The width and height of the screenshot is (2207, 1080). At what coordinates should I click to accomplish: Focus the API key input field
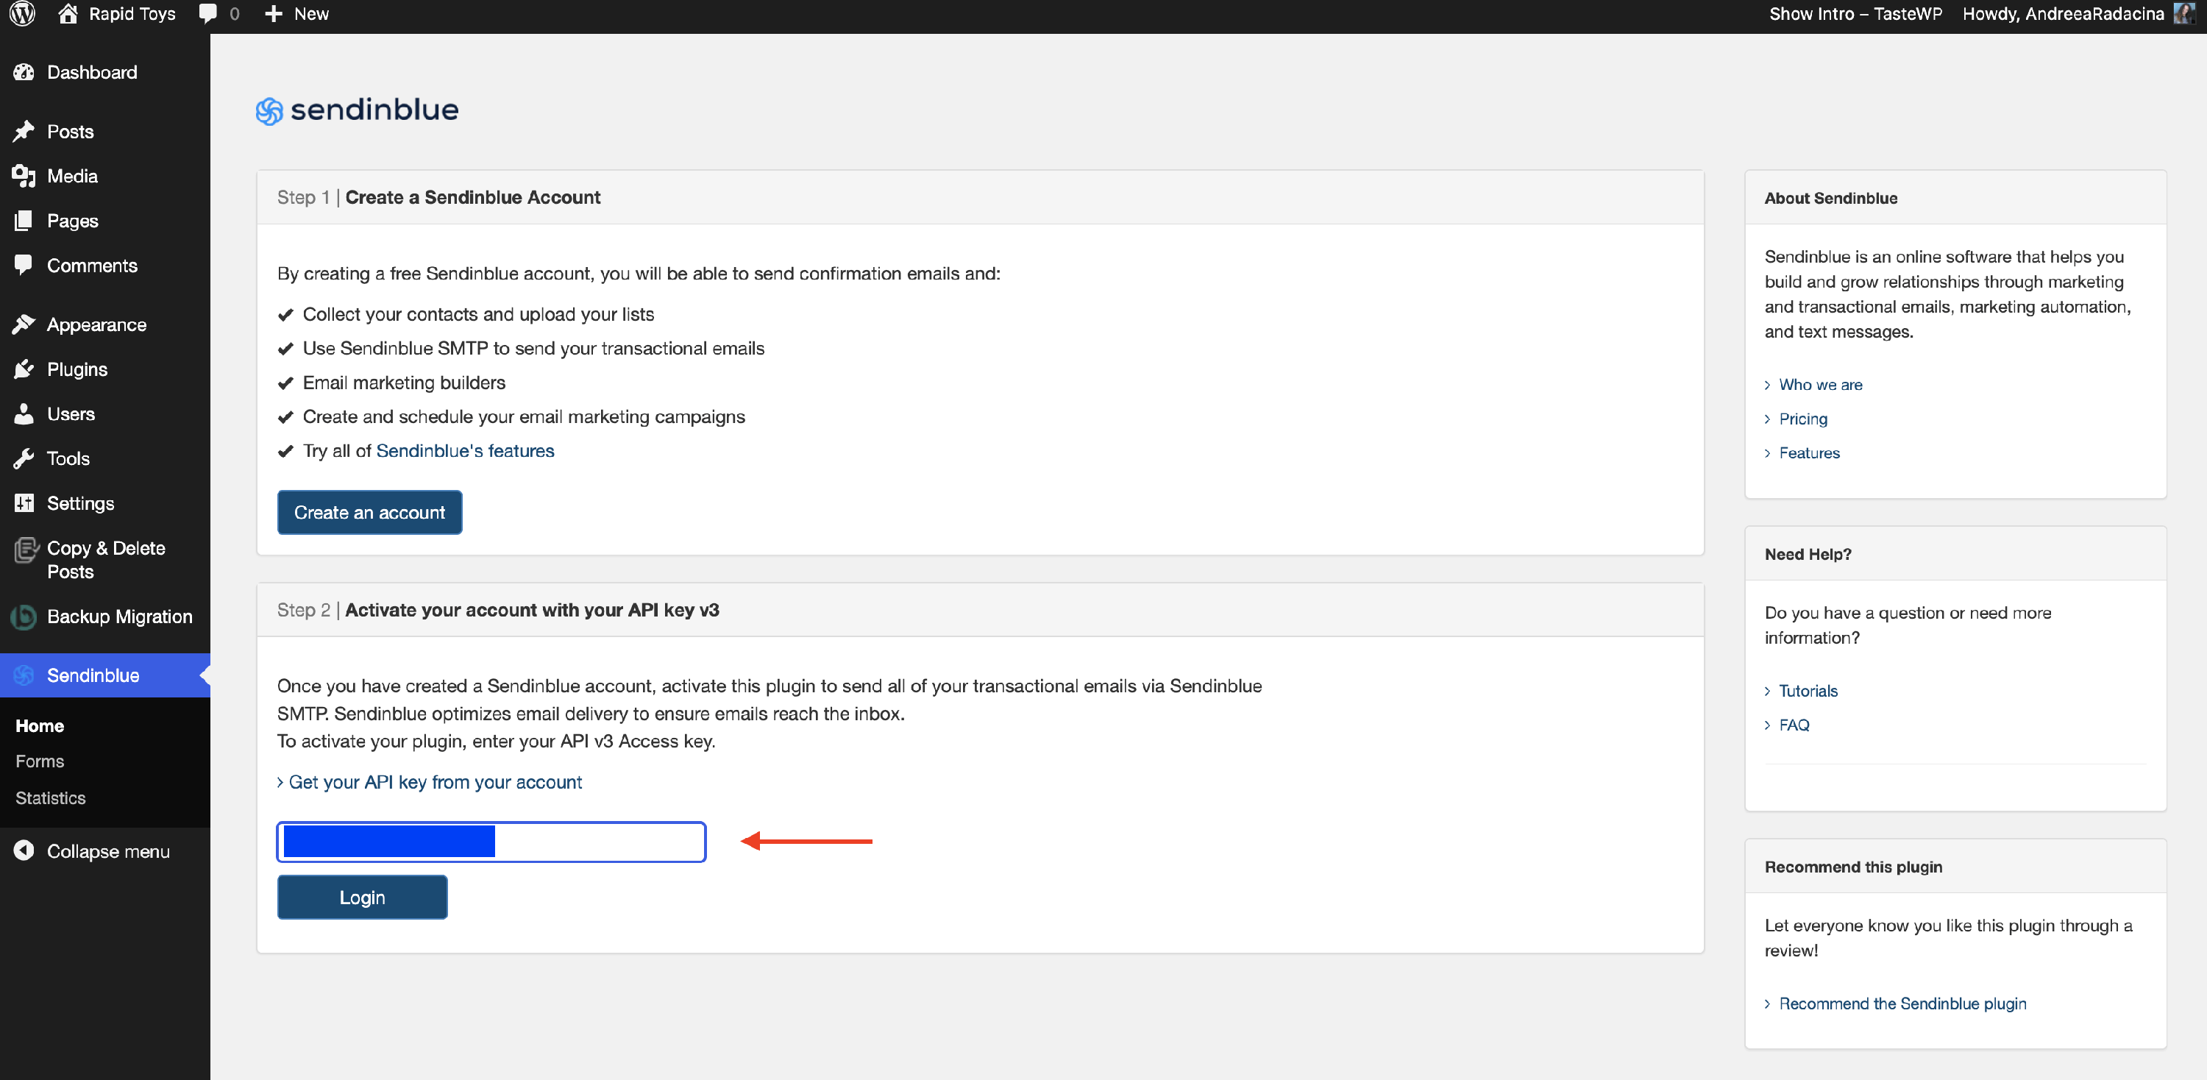(600, 842)
